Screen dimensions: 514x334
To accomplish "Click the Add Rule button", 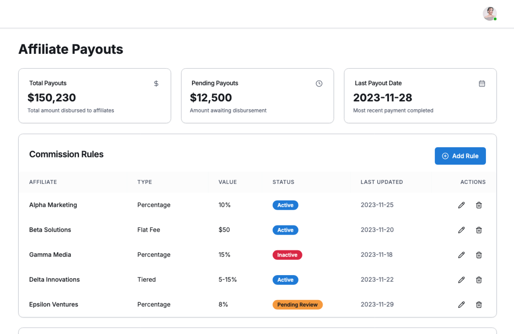I will pyautogui.click(x=460, y=156).
